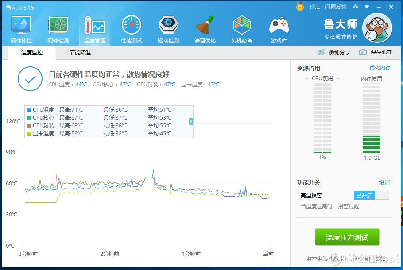This screenshot has width=403, height=270.
Task: Click the 内存使用 memory meter bar
Action: click(x=372, y=118)
